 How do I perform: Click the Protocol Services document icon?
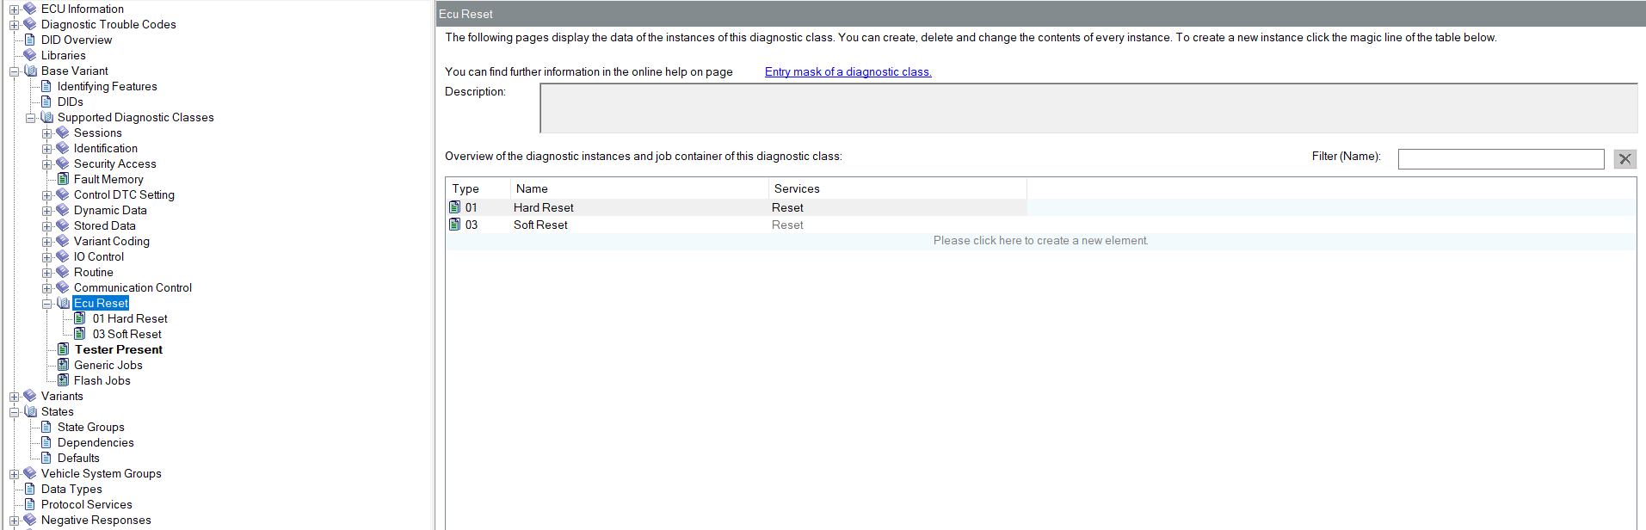click(x=30, y=504)
